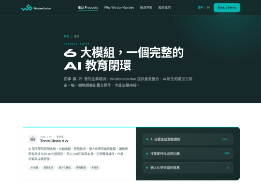Click the 個人化學習路徑推薦 feature row
This screenshot has height=196, width=261.
coord(188,167)
